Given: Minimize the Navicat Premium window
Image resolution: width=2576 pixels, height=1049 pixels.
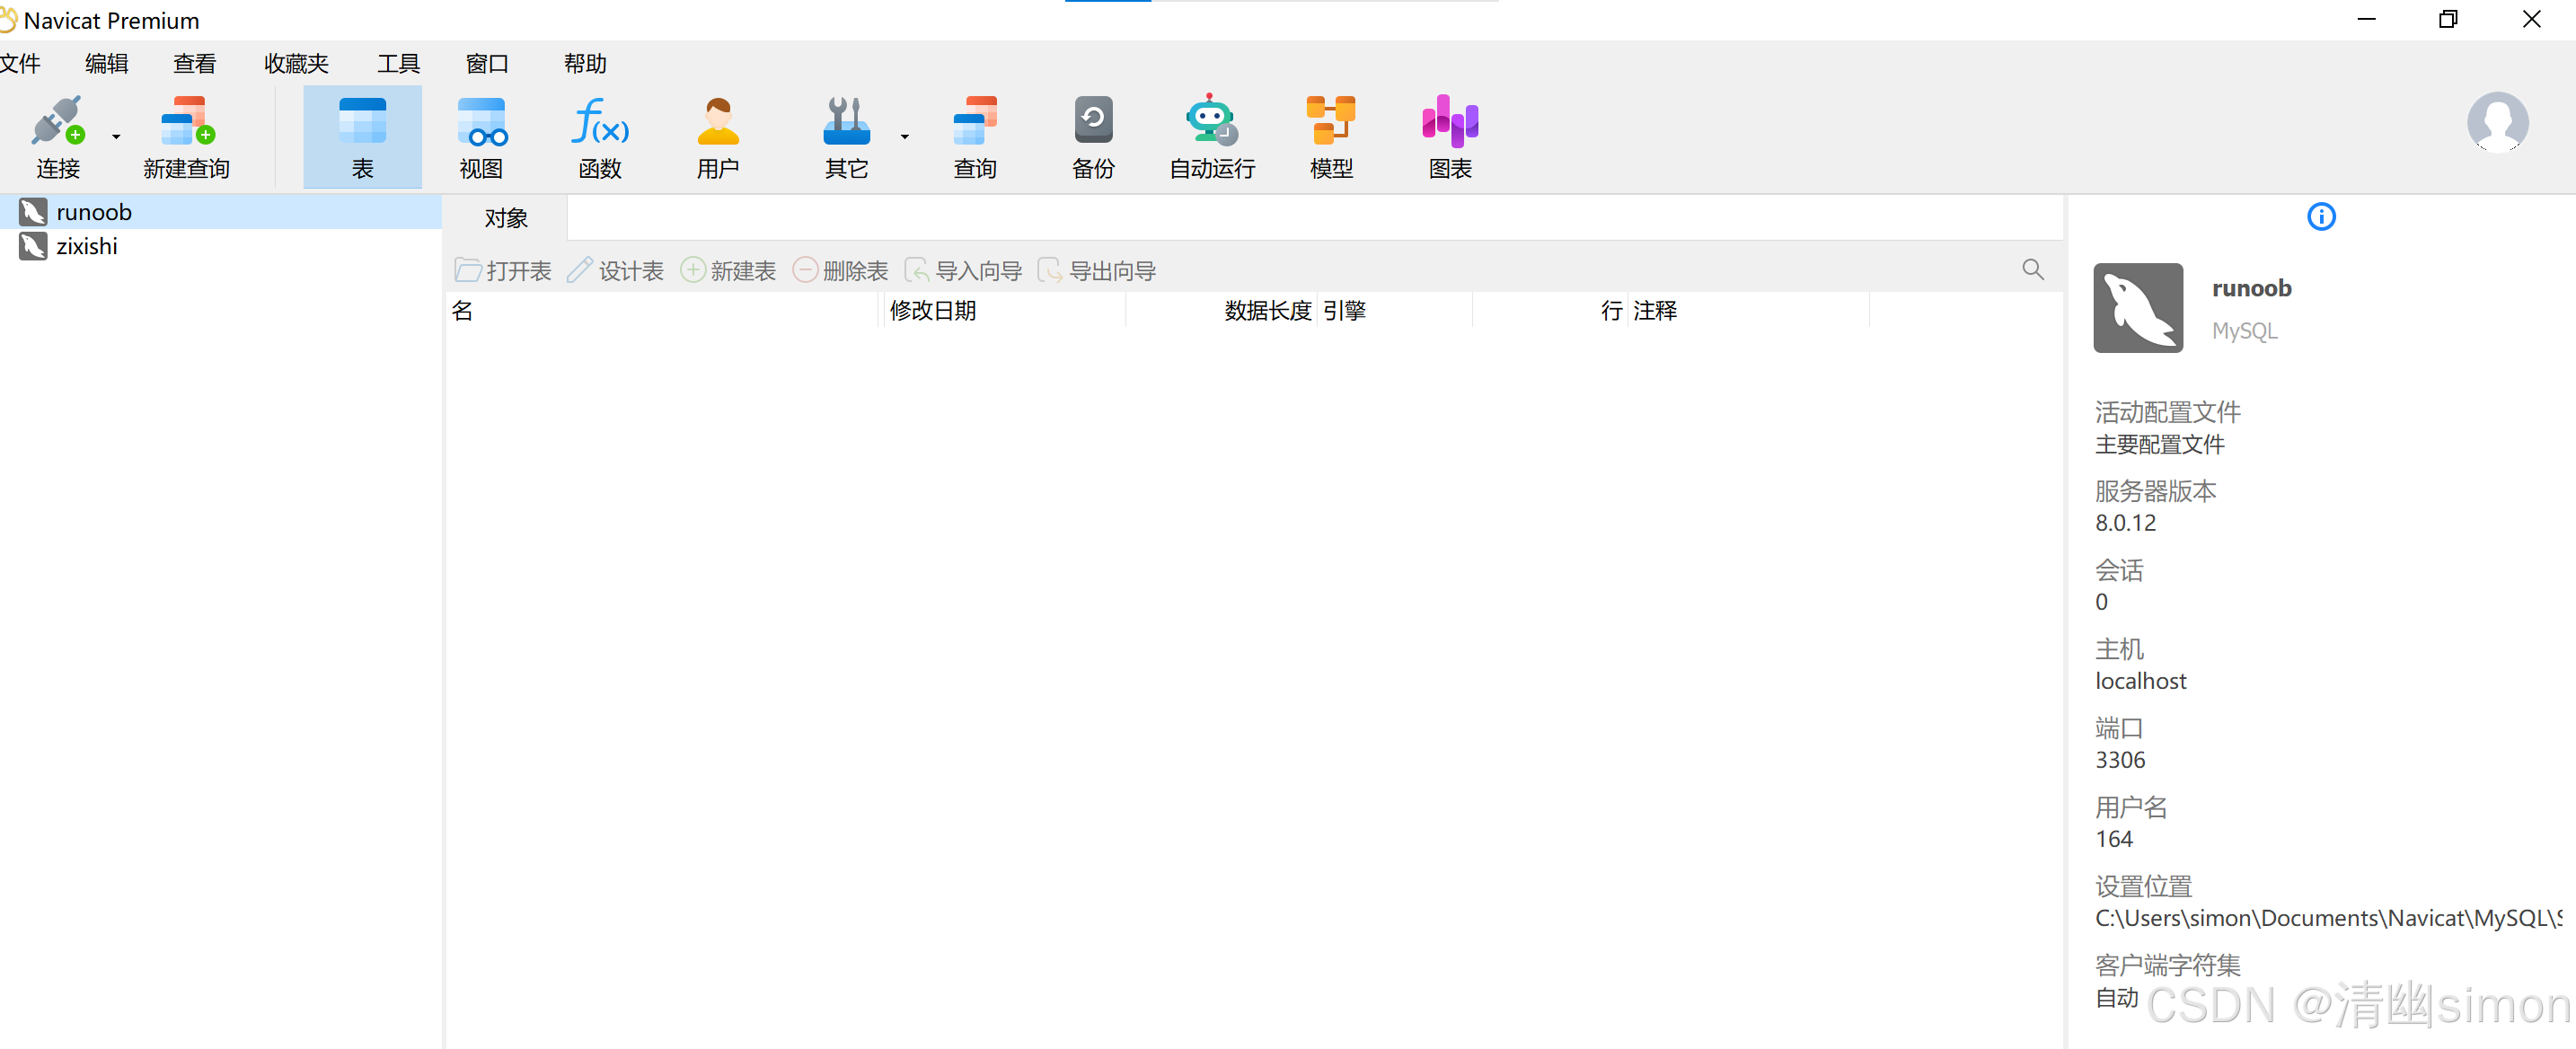Looking at the screenshot, I should click(x=2366, y=19).
